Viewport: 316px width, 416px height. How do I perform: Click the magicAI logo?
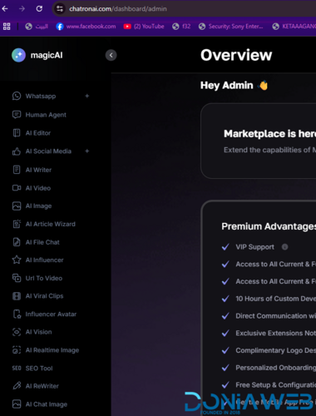[x=37, y=55]
